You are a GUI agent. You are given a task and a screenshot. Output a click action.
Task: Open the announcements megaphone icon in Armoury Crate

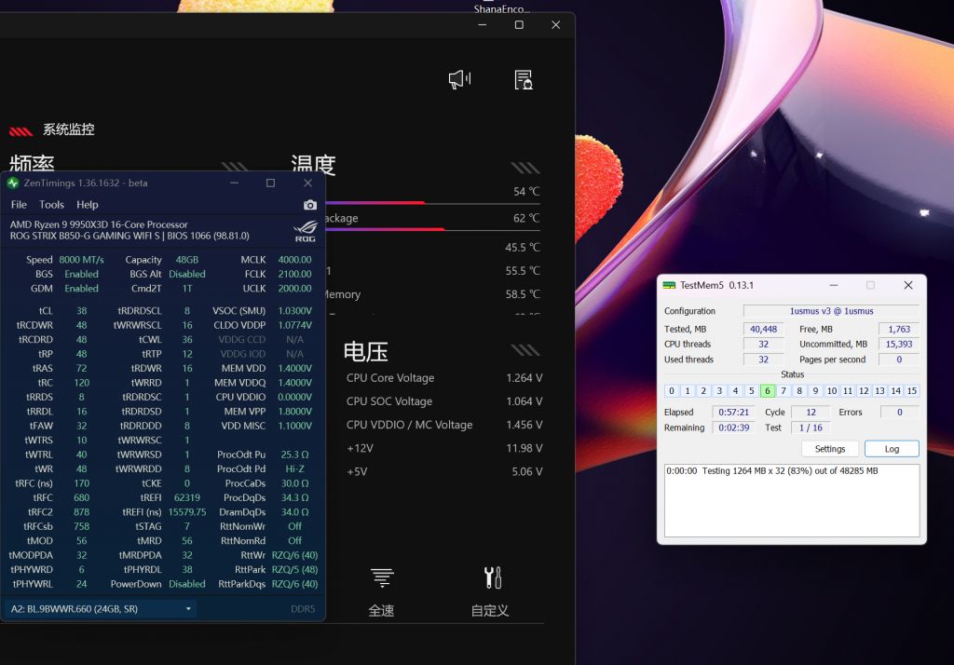click(x=458, y=79)
